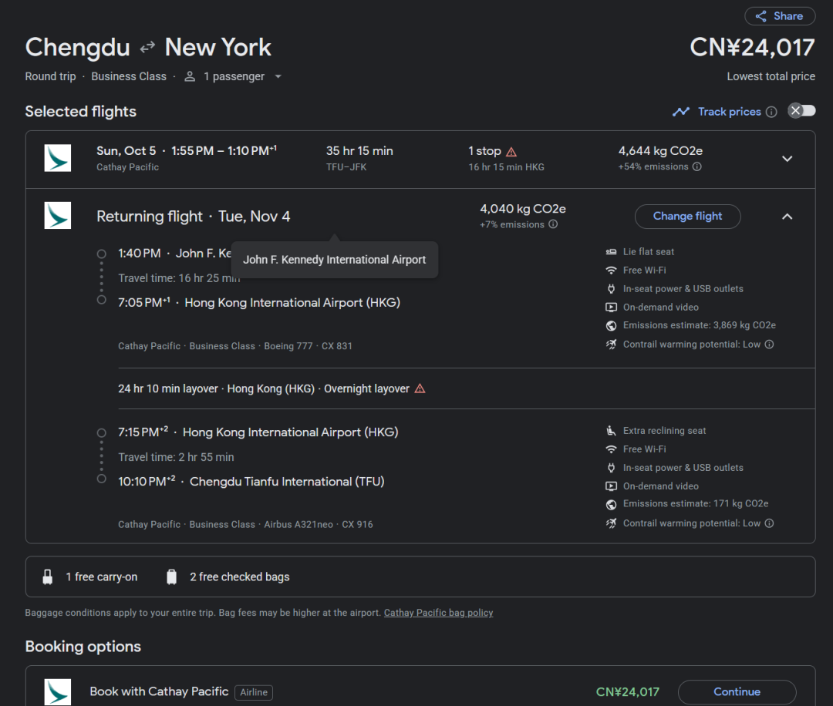Click the Cathay Pacific logo on returning flight

pyautogui.click(x=58, y=216)
